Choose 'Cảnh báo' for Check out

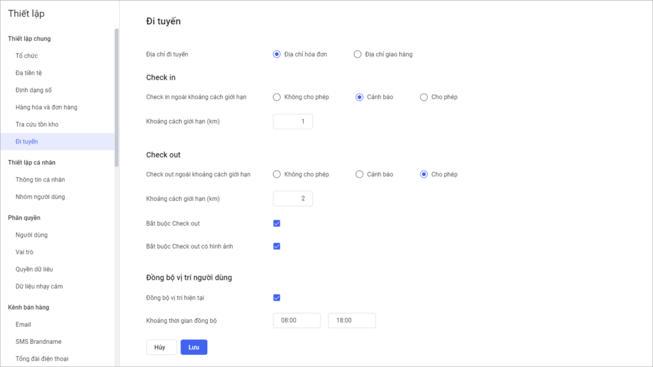tap(359, 175)
